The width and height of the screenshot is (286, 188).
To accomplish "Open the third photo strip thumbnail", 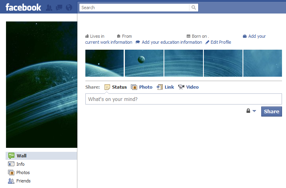I will coord(183,63).
